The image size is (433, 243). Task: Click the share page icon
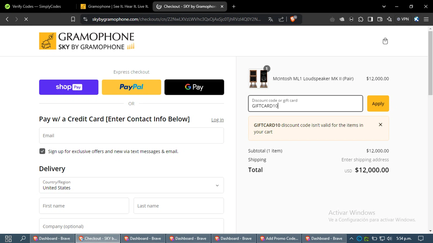[x=281, y=19]
